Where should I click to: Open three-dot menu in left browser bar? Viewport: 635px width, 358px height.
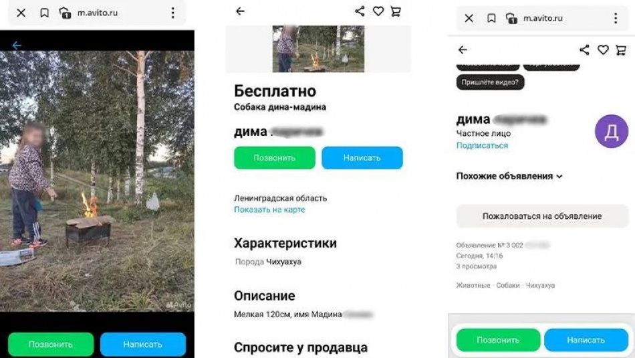tap(173, 13)
